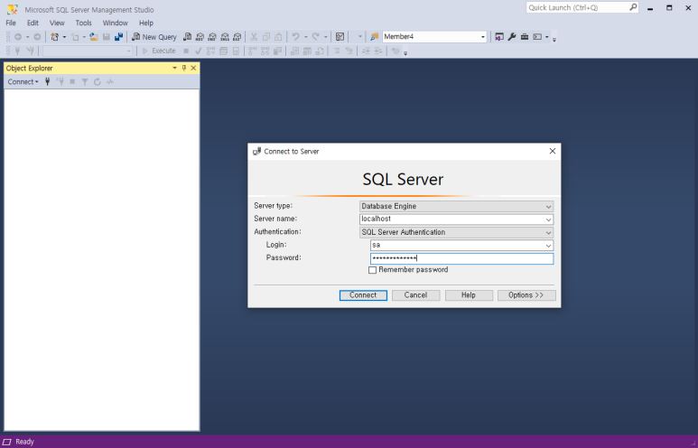
Task: Click the Object Explorer stop icon
Action: point(72,82)
